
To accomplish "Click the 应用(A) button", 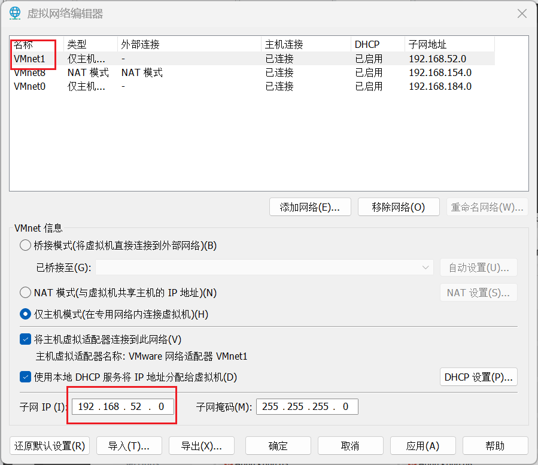I will click(423, 446).
